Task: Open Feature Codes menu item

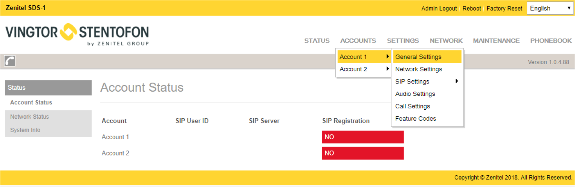Action: tap(416, 119)
